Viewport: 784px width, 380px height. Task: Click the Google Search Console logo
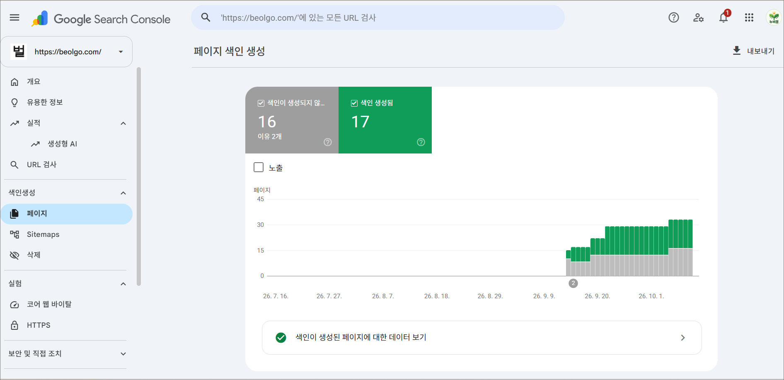tap(101, 19)
